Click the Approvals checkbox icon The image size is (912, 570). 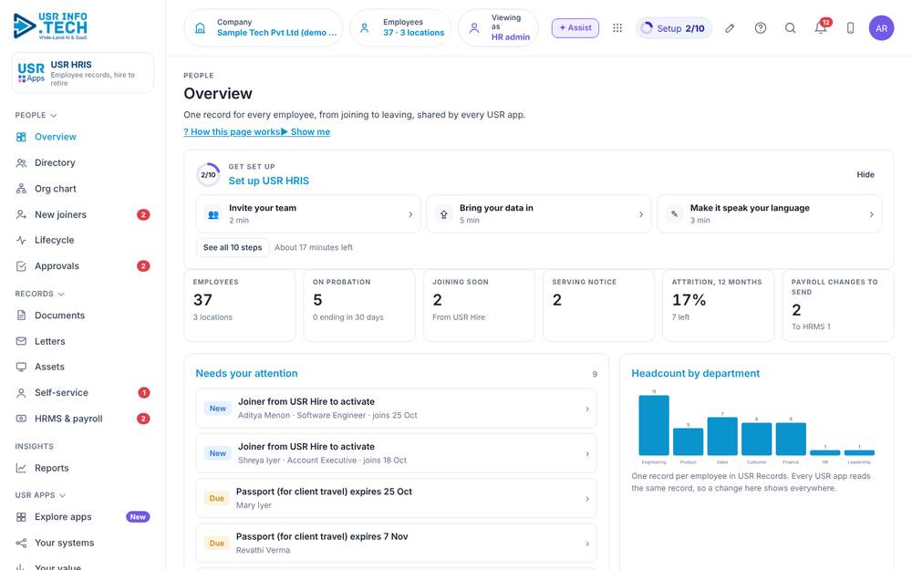pos(21,265)
